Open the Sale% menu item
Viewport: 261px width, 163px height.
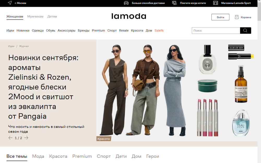[159, 30]
